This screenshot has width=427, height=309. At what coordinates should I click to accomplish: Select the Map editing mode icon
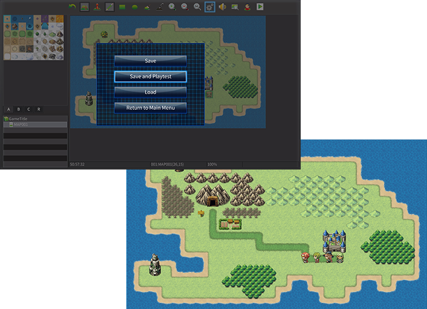[85, 7]
